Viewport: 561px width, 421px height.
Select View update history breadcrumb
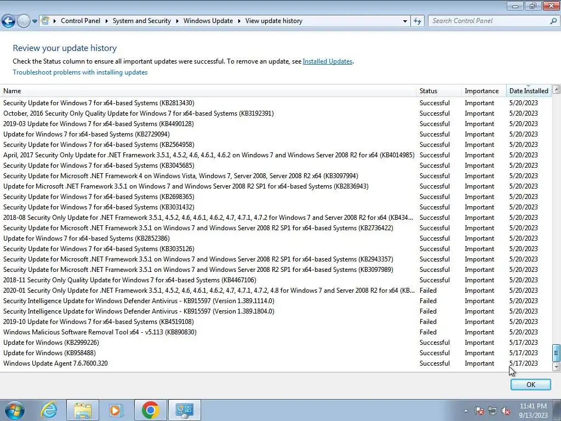point(274,21)
